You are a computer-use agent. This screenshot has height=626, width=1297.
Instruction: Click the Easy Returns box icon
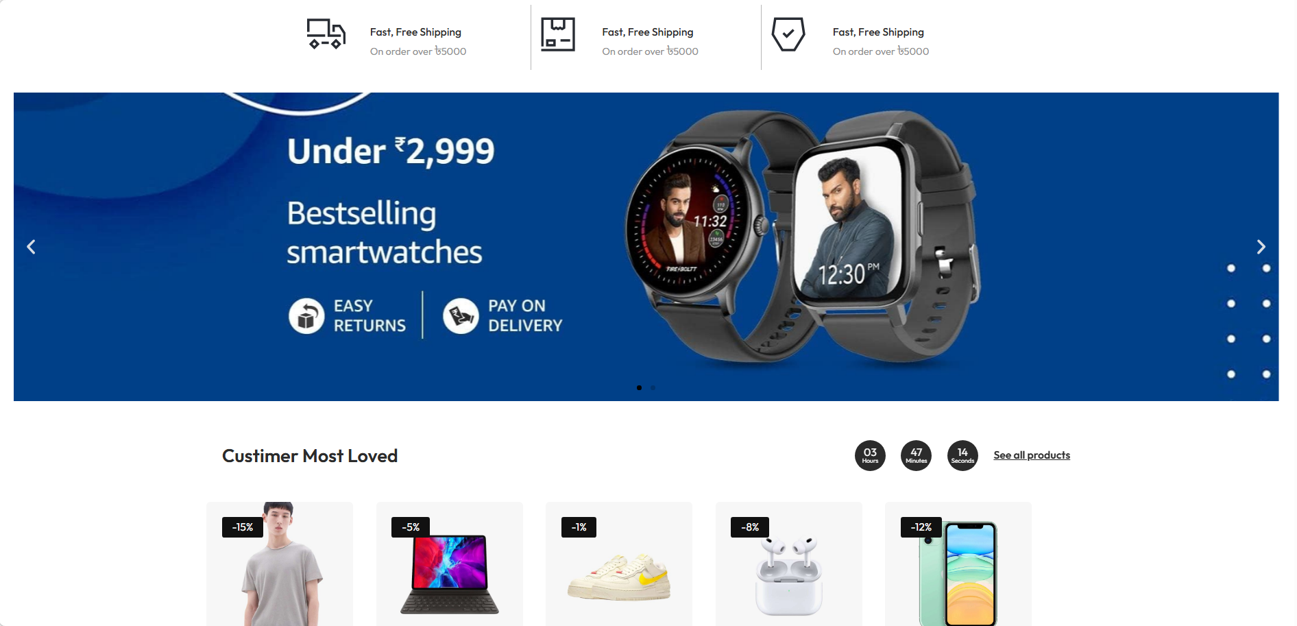[x=306, y=315]
